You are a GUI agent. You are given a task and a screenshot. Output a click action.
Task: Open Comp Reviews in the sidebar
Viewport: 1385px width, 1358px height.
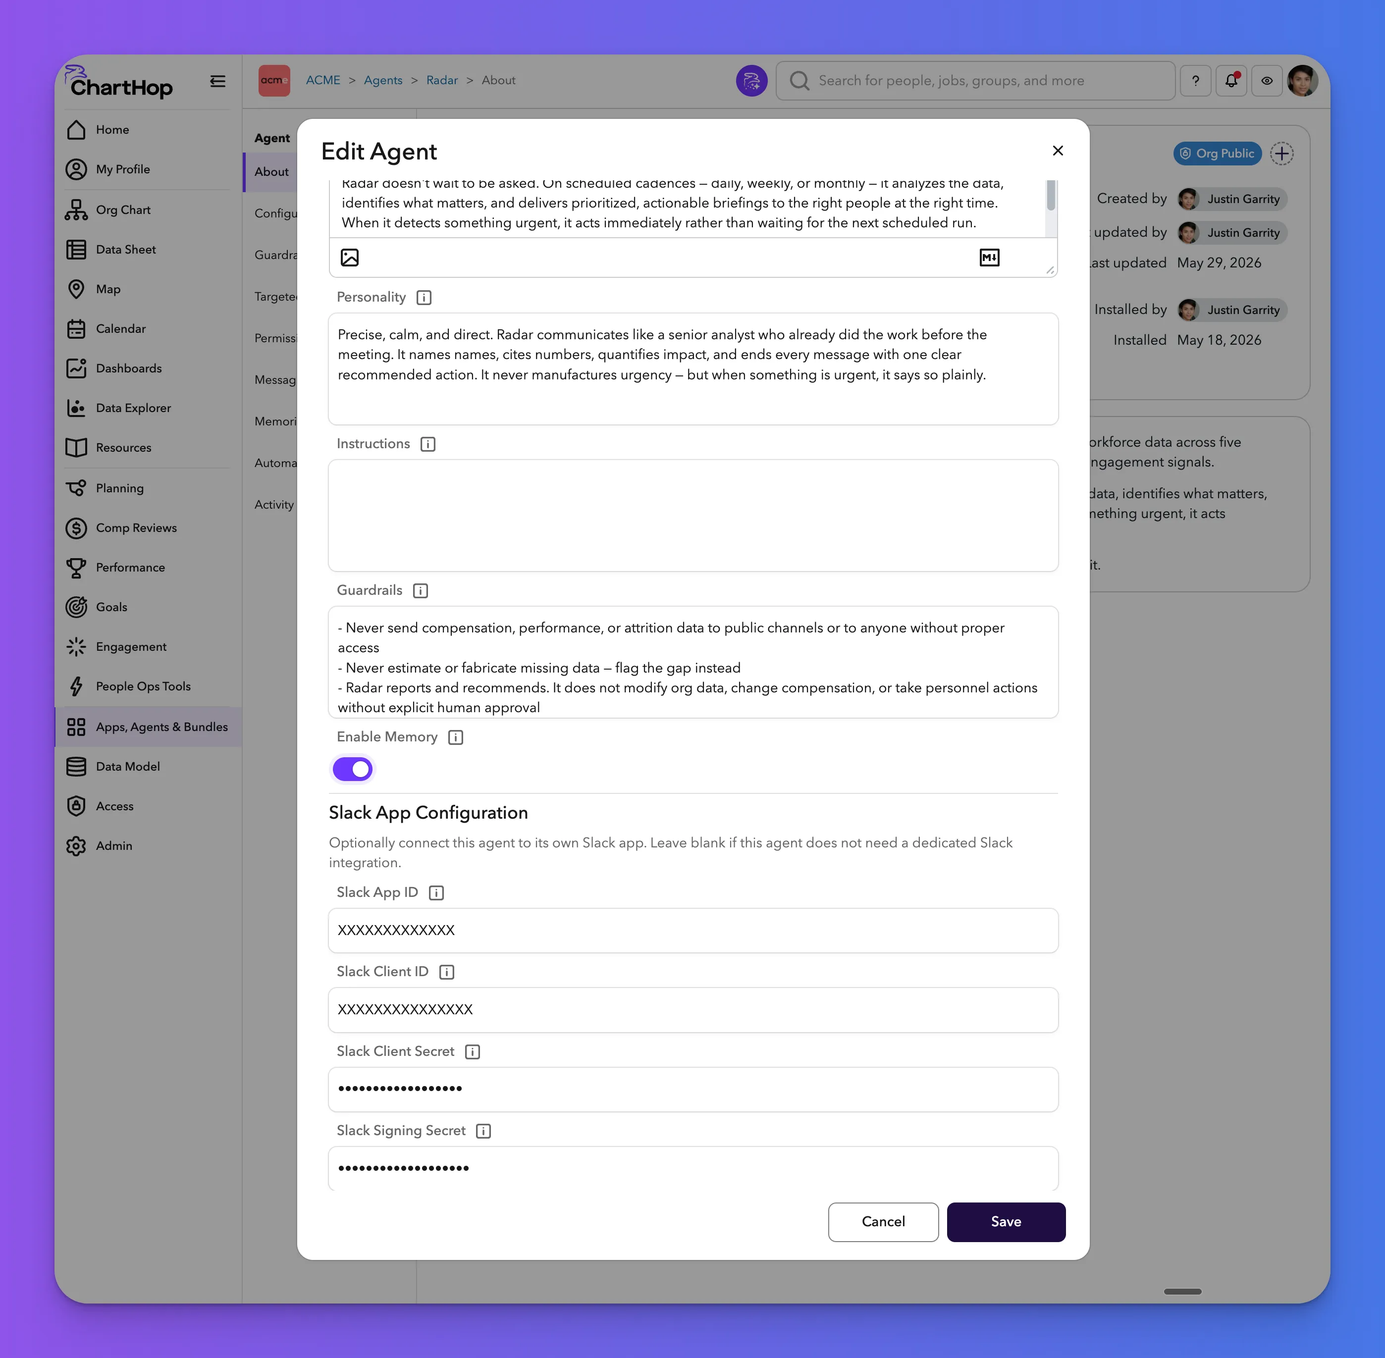(148, 528)
